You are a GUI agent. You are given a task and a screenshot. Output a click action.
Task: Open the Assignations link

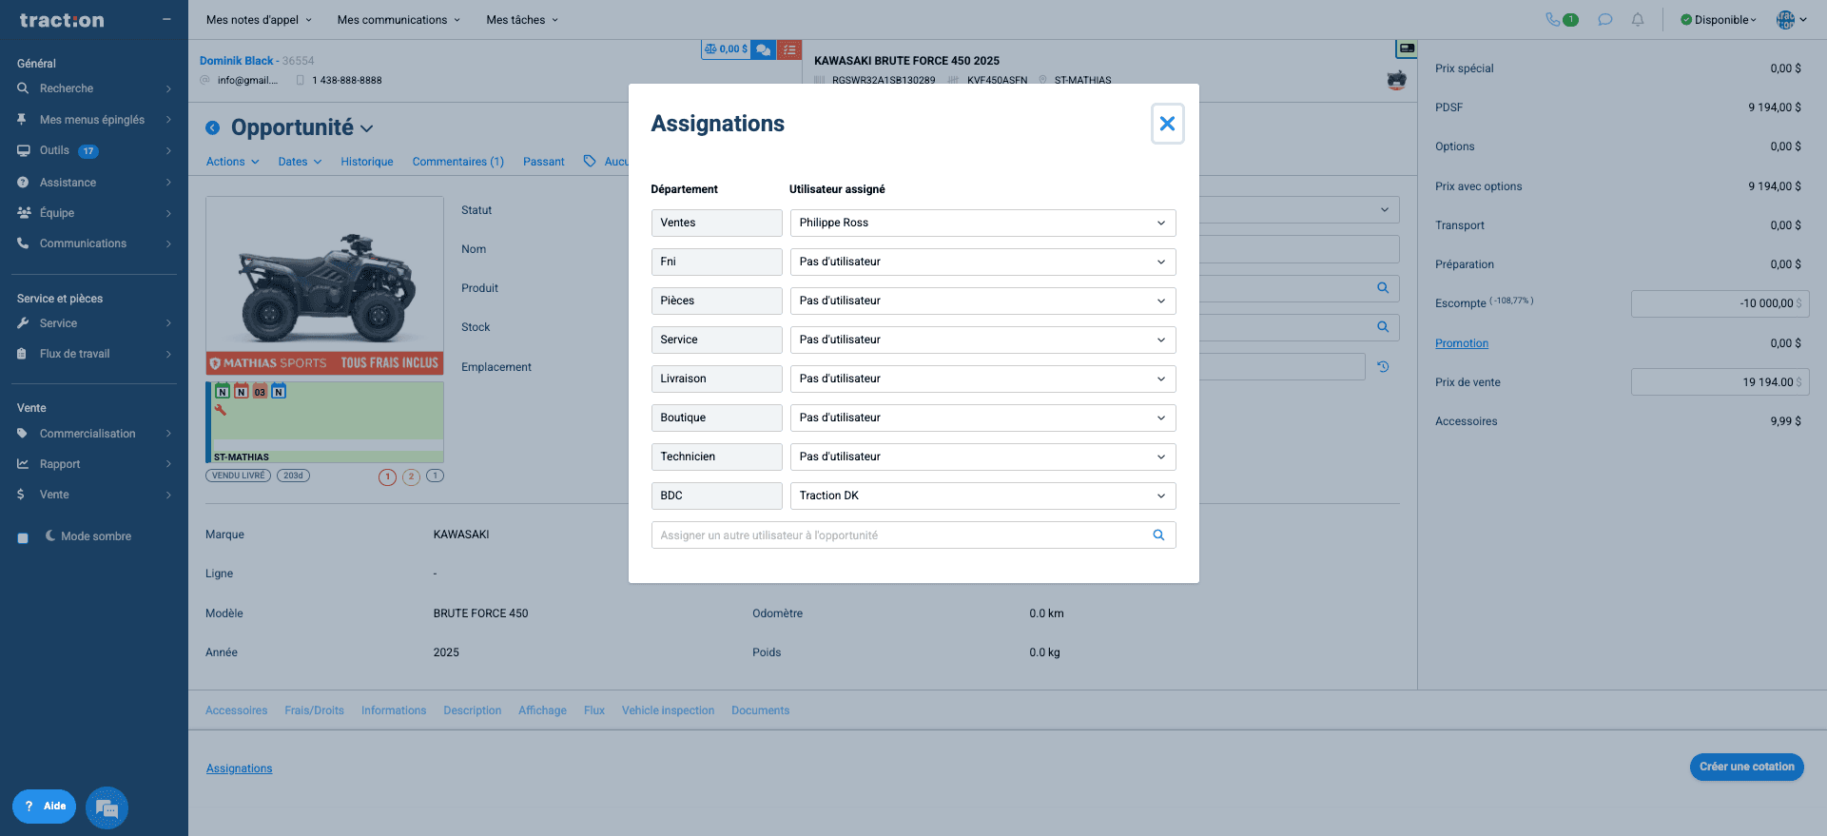[x=240, y=768]
